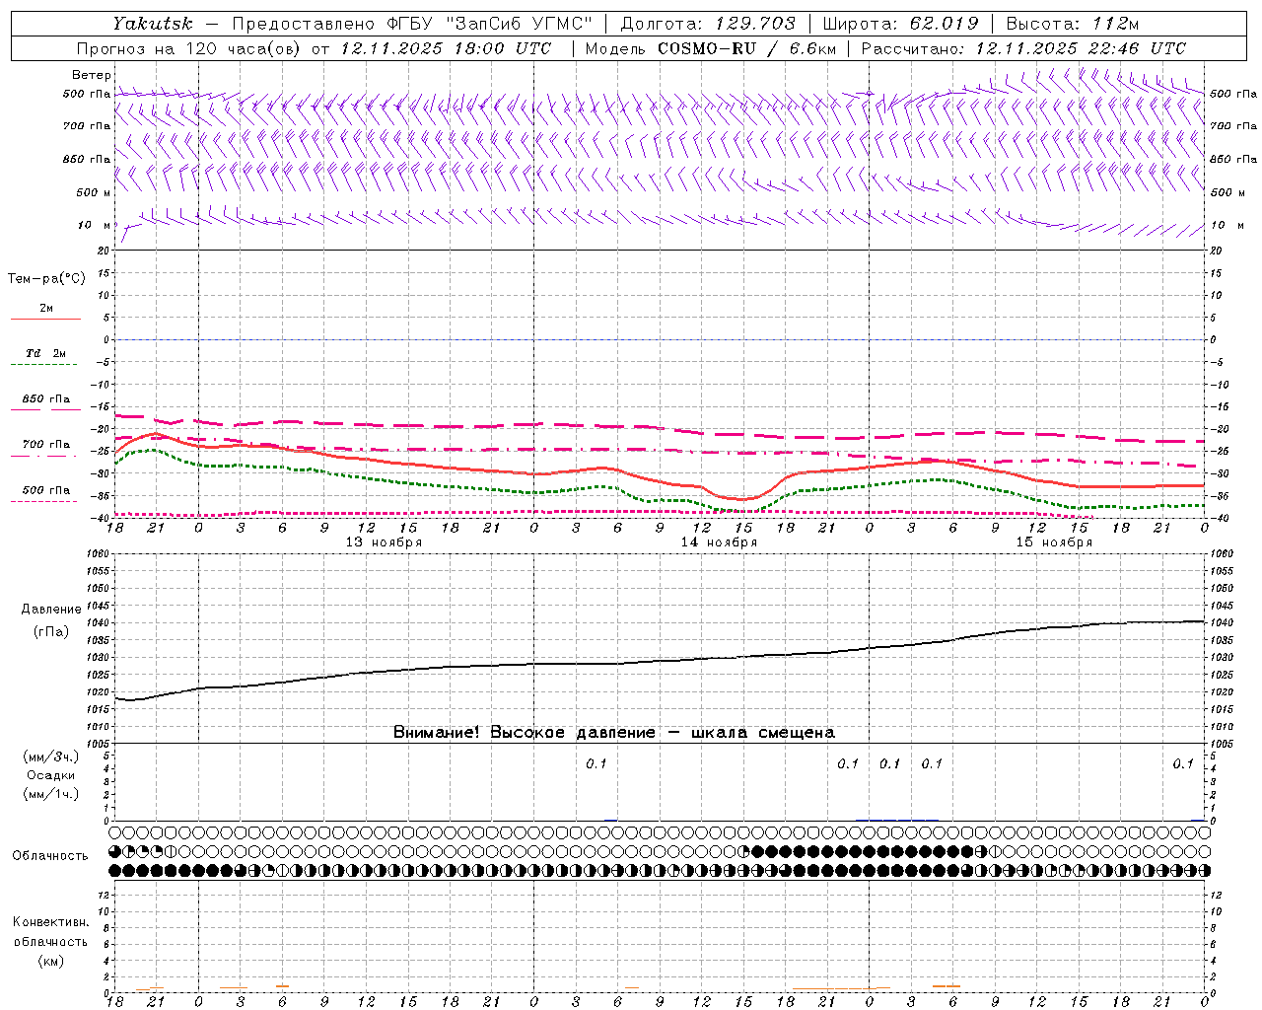Click the 700 гПа temperature legend entry

pyautogui.click(x=46, y=444)
